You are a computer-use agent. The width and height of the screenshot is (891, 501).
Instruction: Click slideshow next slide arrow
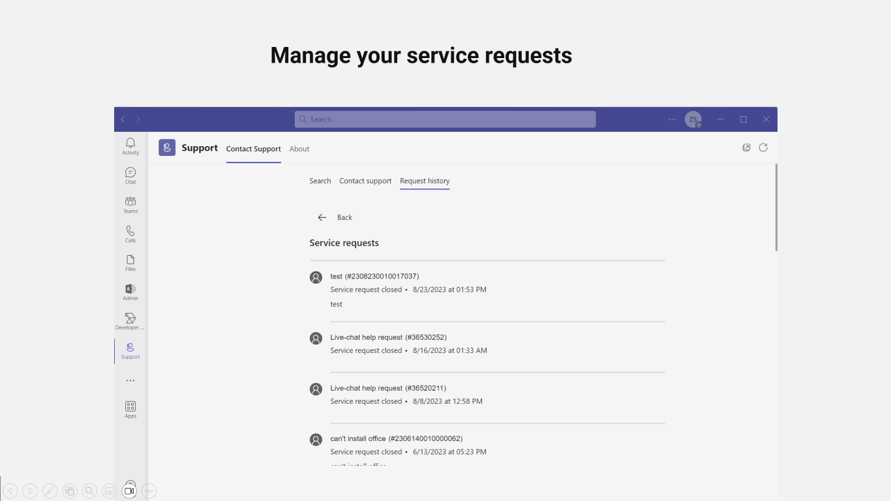pos(30,491)
